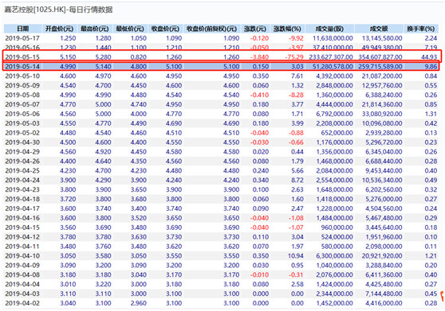Screen dimensions: 445x311
Task: Select the date cell 2019-05-03
Action: 22,123
